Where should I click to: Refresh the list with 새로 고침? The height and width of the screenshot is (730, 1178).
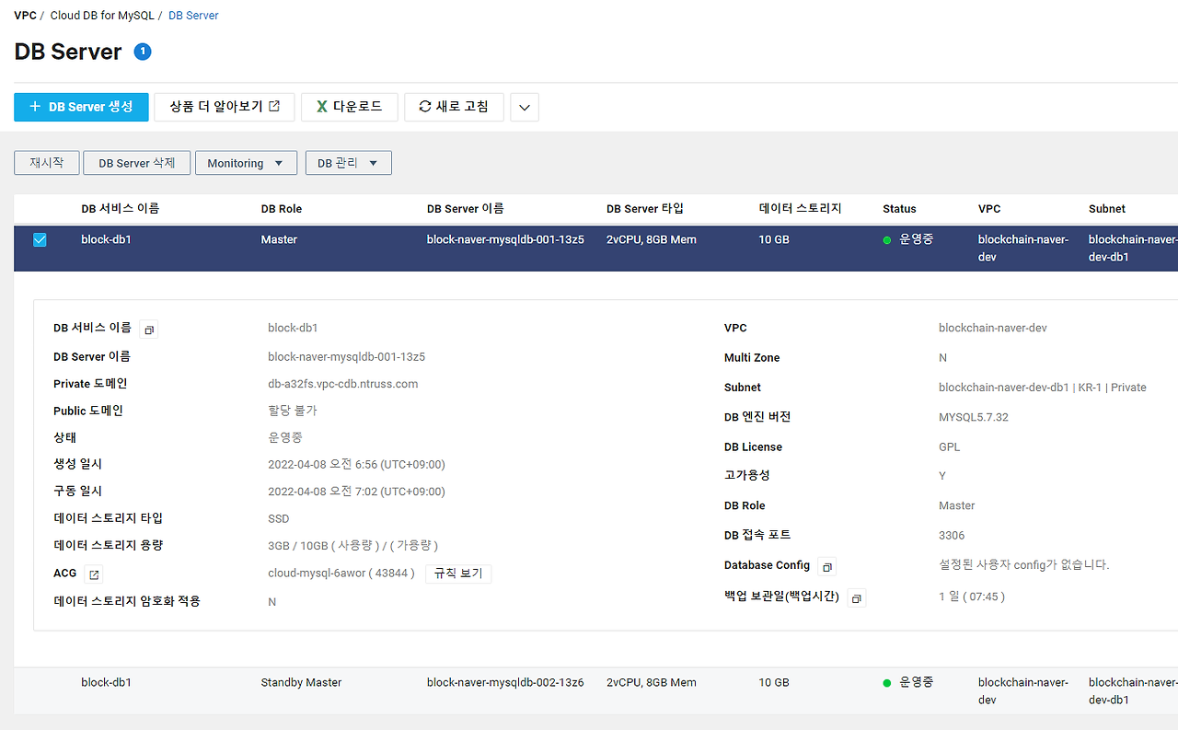point(454,107)
